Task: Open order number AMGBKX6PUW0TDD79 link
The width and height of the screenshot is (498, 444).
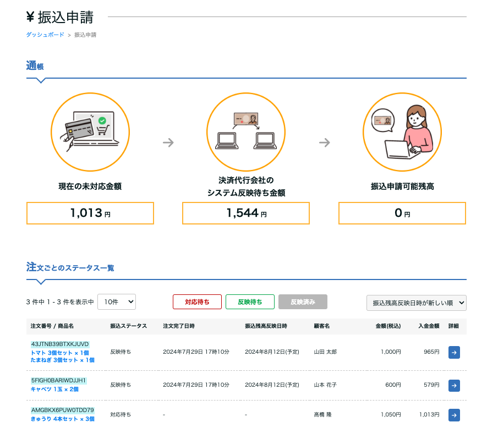Action: [62, 410]
